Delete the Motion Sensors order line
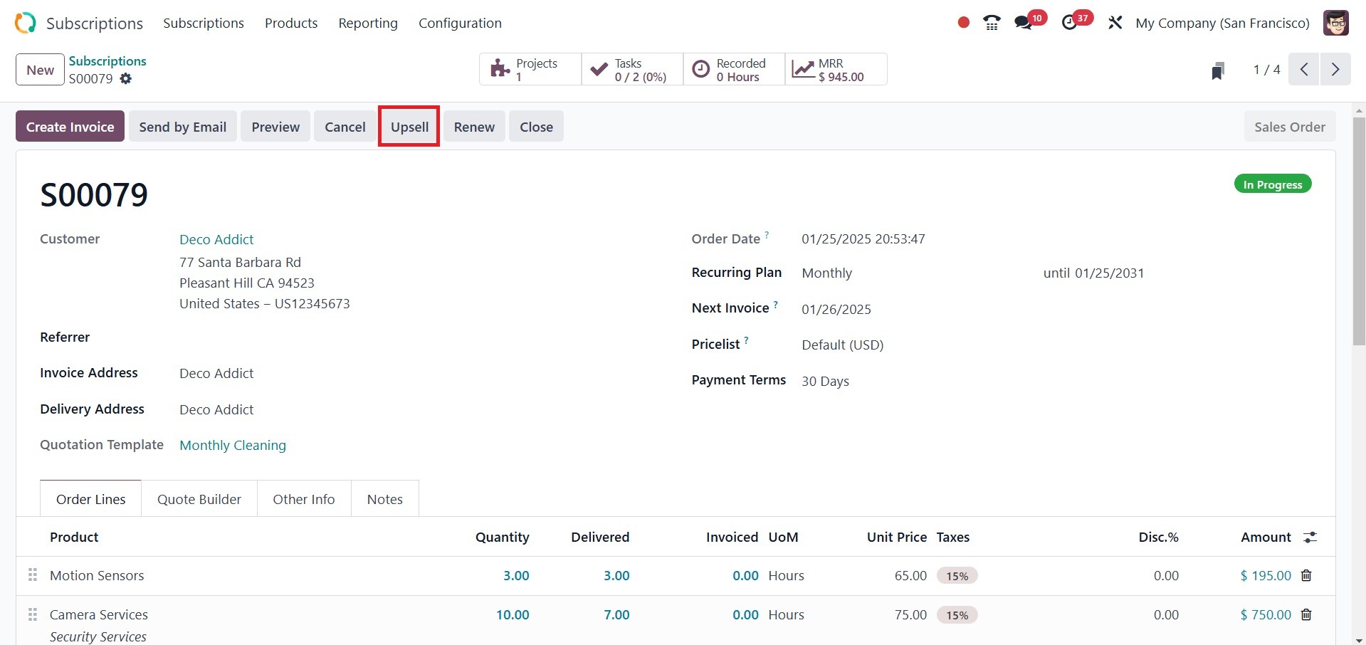Screen dimensions: 1366x645 (x=1306, y=575)
